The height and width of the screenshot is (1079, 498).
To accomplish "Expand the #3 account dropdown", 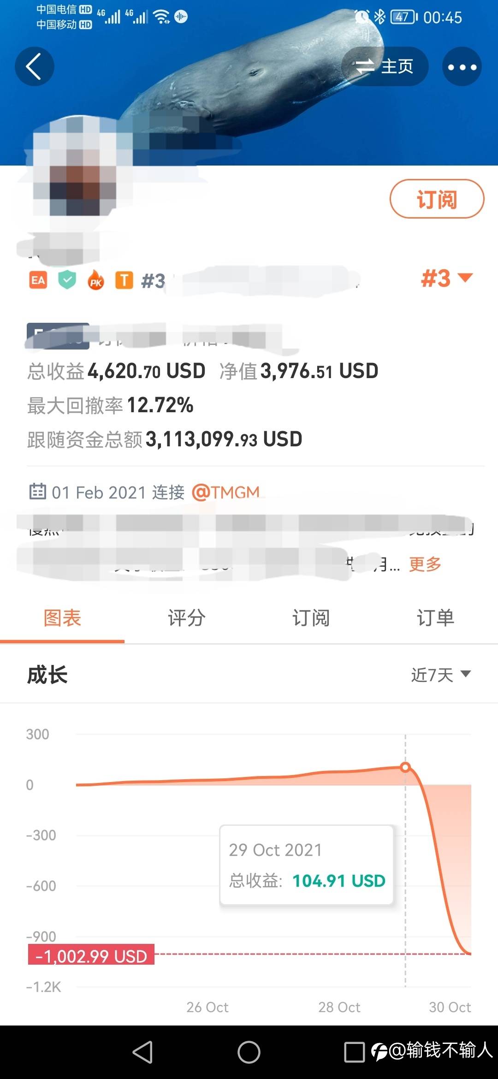I will coord(447,279).
